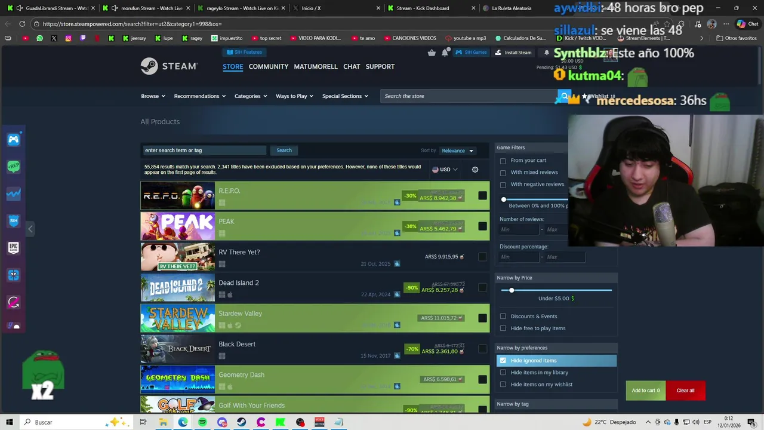Click the Windows Start button

tap(10, 422)
